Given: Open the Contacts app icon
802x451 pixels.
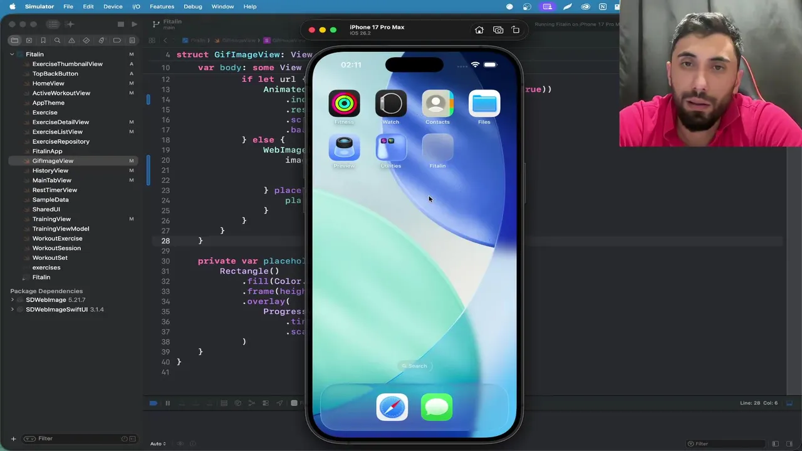Looking at the screenshot, I should [x=437, y=104].
